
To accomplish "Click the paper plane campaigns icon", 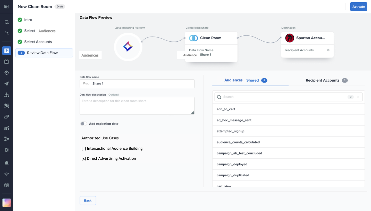I will coord(7,84).
